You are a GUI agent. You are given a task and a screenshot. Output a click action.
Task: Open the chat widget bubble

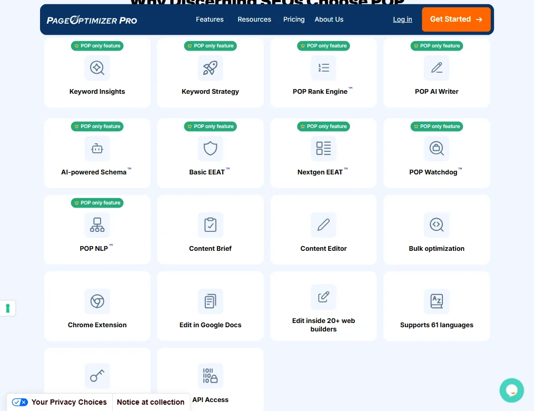tap(511, 390)
